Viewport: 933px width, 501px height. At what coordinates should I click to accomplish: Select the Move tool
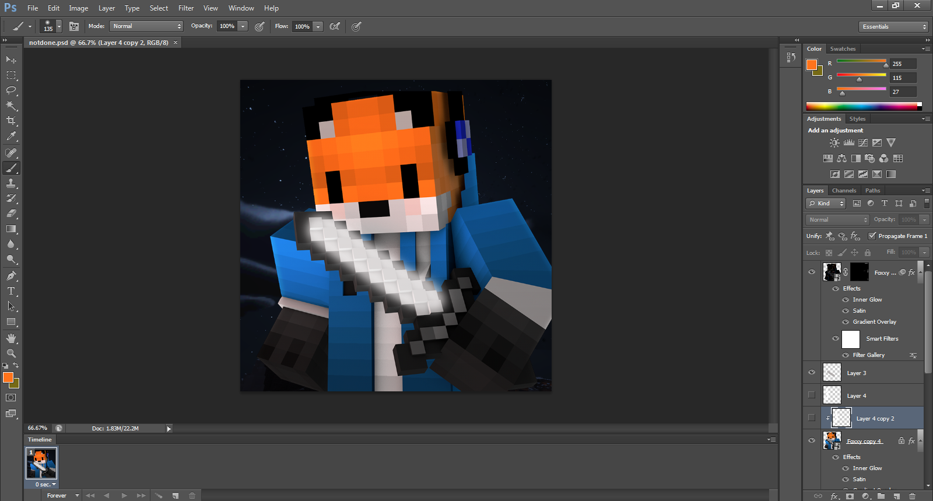coord(11,59)
